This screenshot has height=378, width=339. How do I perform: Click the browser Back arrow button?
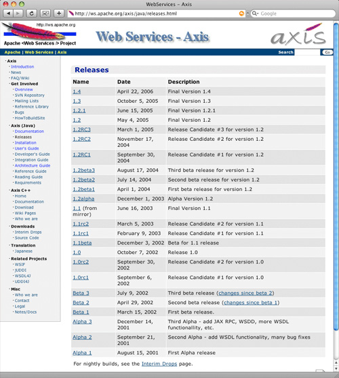(x=7, y=14)
